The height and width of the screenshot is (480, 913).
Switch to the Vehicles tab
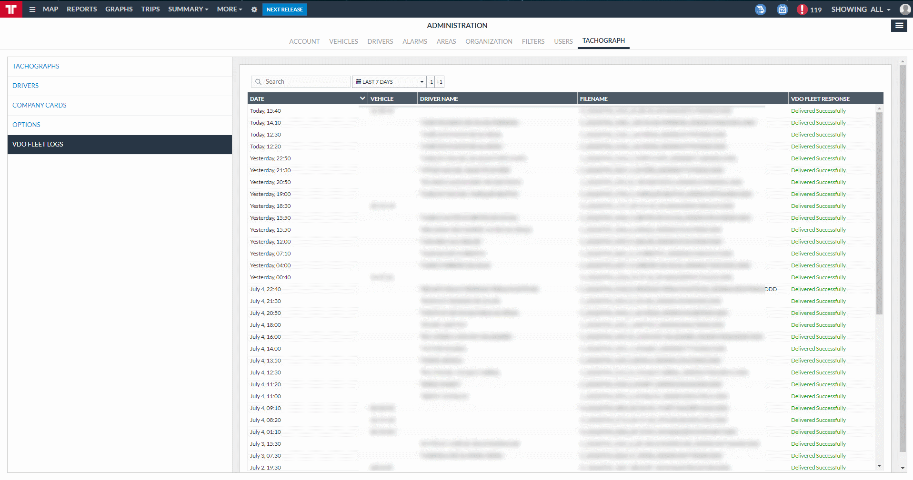343,42
